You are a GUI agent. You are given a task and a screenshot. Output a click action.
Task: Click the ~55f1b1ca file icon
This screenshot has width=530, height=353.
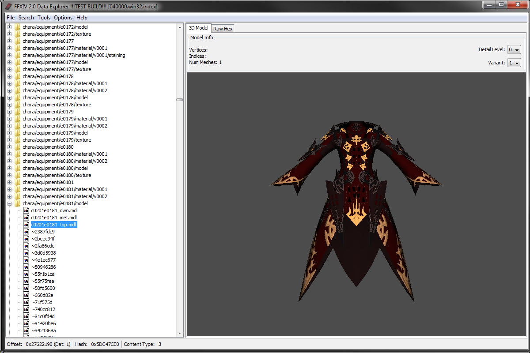[26, 274]
